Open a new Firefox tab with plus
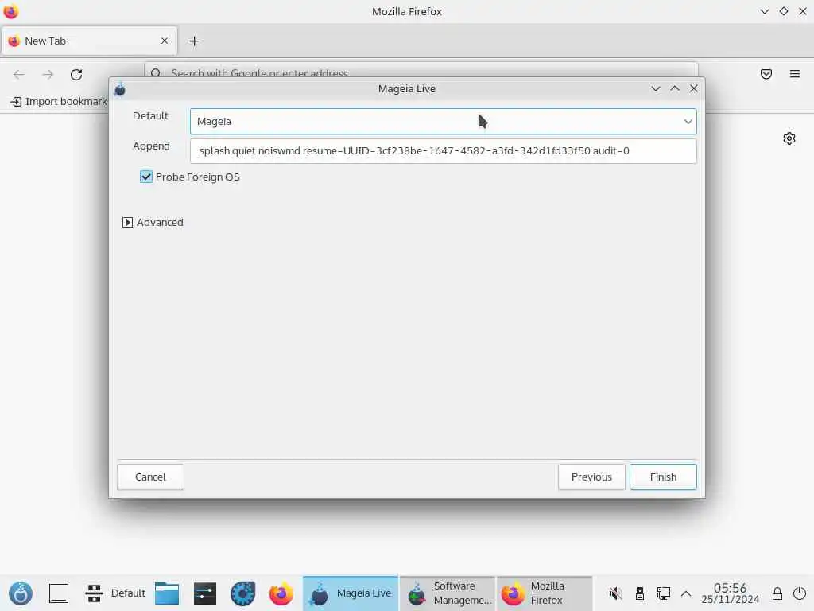 point(194,41)
